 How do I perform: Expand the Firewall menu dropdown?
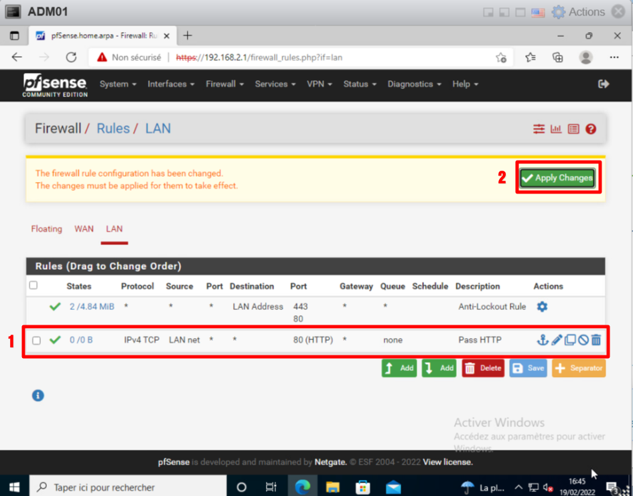[224, 84]
